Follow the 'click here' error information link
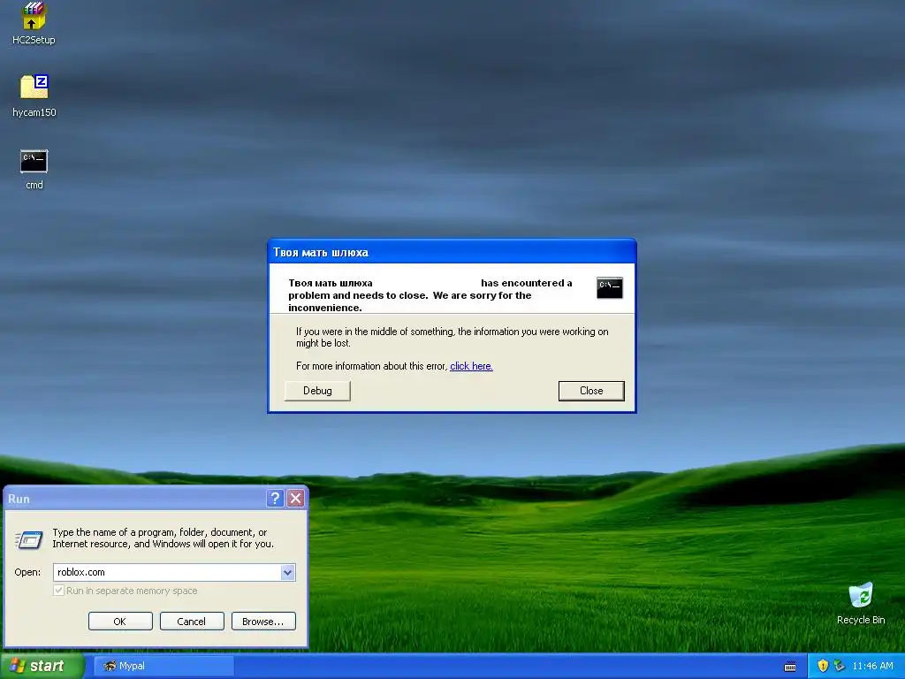This screenshot has width=905, height=679. click(x=471, y=366)
